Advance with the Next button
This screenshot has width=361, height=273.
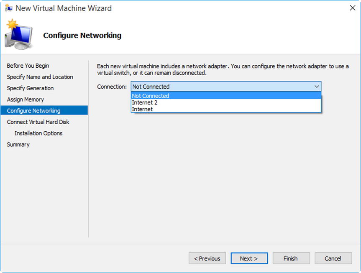coord(249,258)
